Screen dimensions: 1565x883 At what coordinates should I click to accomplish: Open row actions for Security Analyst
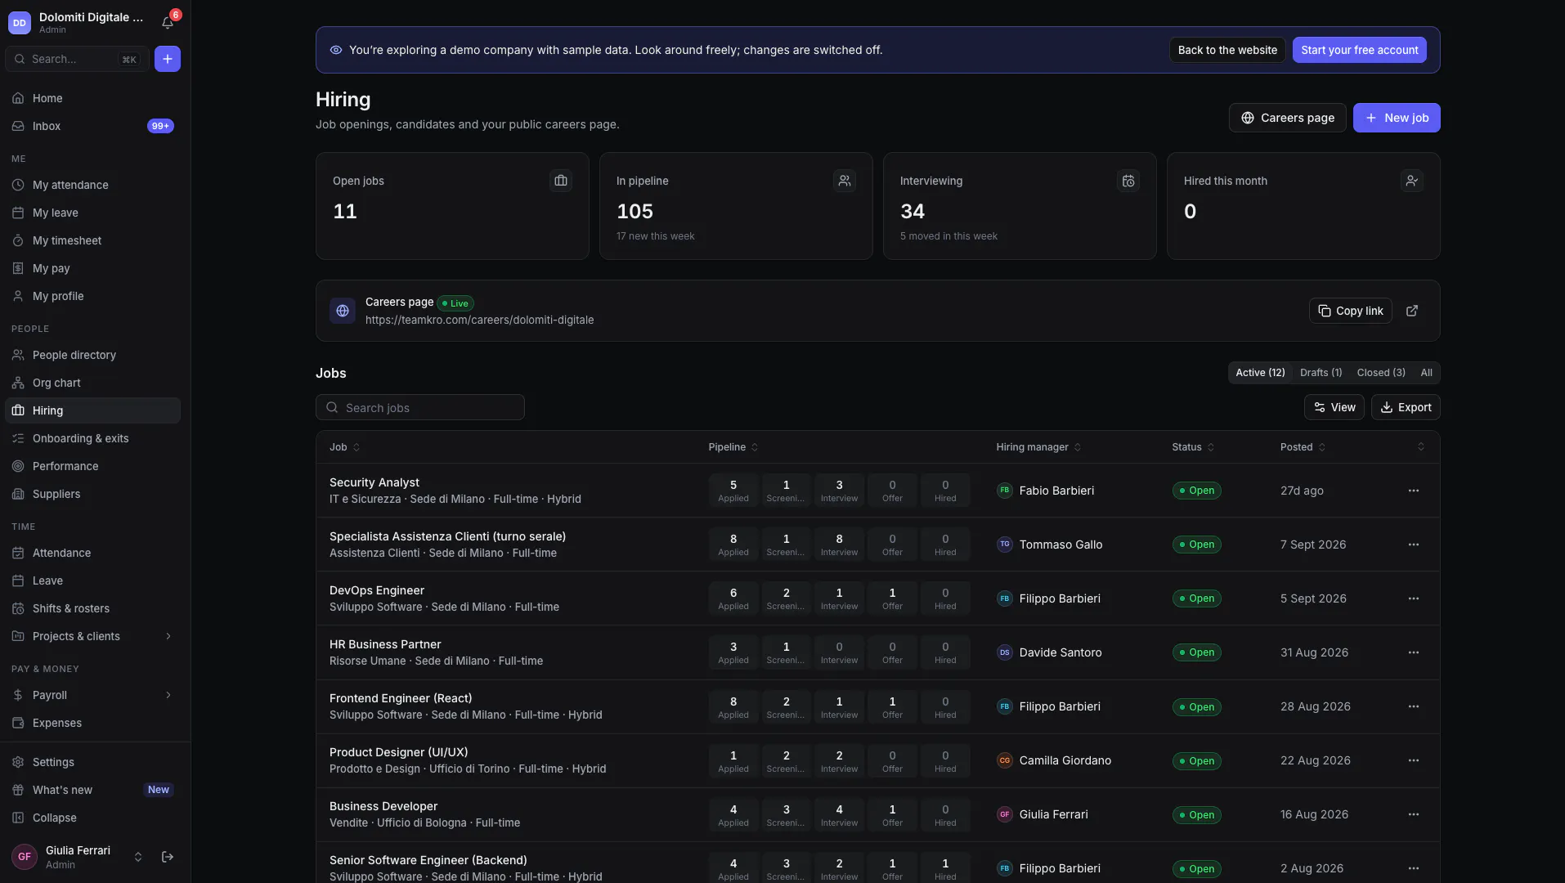click(x=1414, y=491)
